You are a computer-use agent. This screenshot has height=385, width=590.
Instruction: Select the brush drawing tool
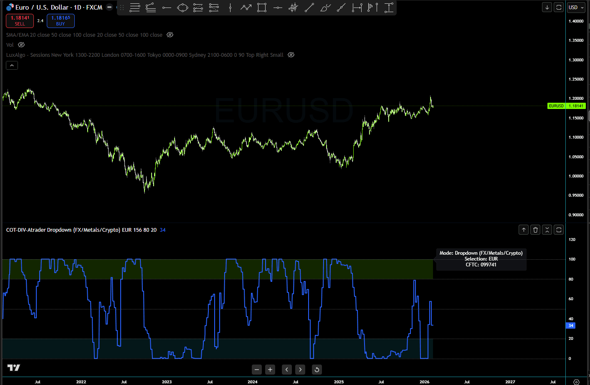tap(325, 8)
